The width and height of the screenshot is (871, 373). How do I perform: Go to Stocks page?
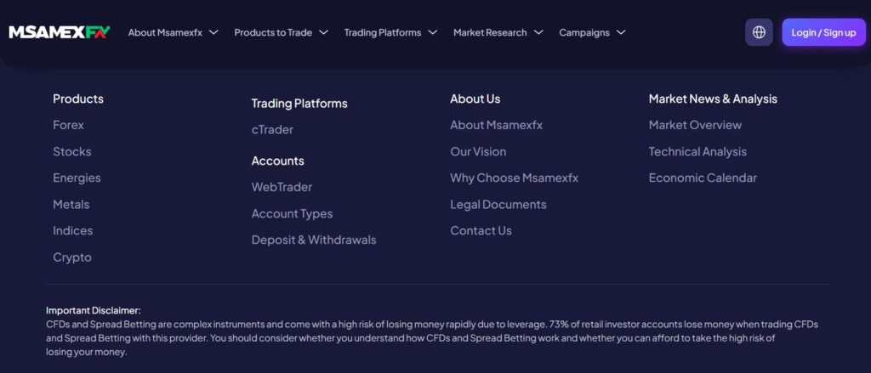point(71,151)
